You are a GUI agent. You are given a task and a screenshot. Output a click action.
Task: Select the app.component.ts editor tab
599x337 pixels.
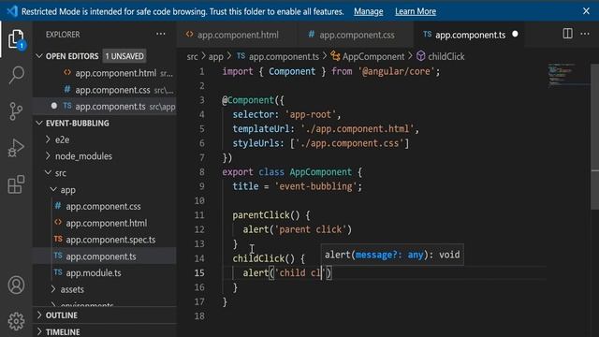(470, 35)
